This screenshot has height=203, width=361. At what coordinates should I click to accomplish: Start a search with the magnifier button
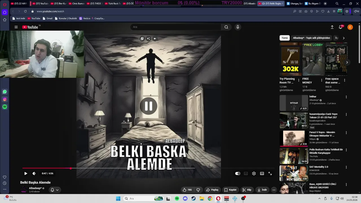coord(226,27)
